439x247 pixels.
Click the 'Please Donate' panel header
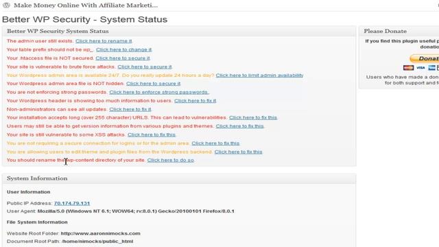point(399,31)
